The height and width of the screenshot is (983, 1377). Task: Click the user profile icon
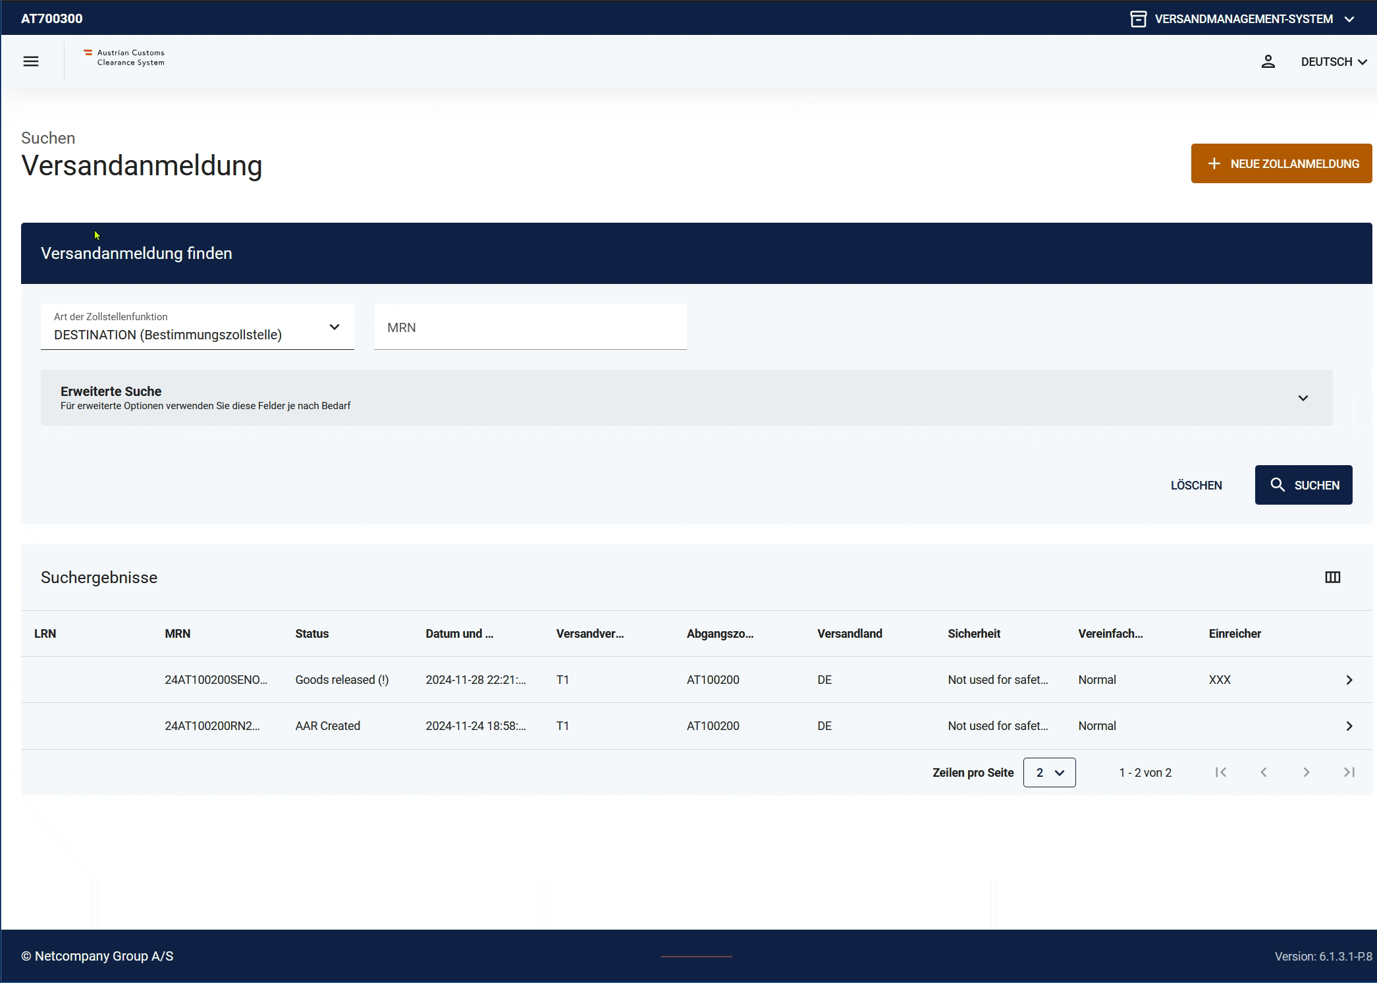coord(1268,61)
